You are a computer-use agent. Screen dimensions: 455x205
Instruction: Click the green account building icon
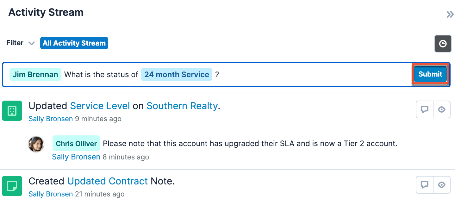12,111
